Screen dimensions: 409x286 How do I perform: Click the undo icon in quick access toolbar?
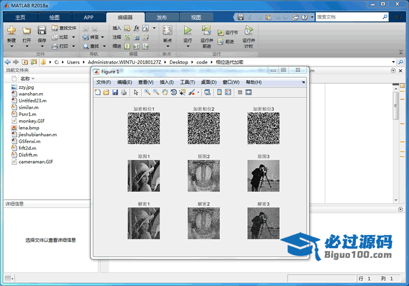[x=277, y=17]
